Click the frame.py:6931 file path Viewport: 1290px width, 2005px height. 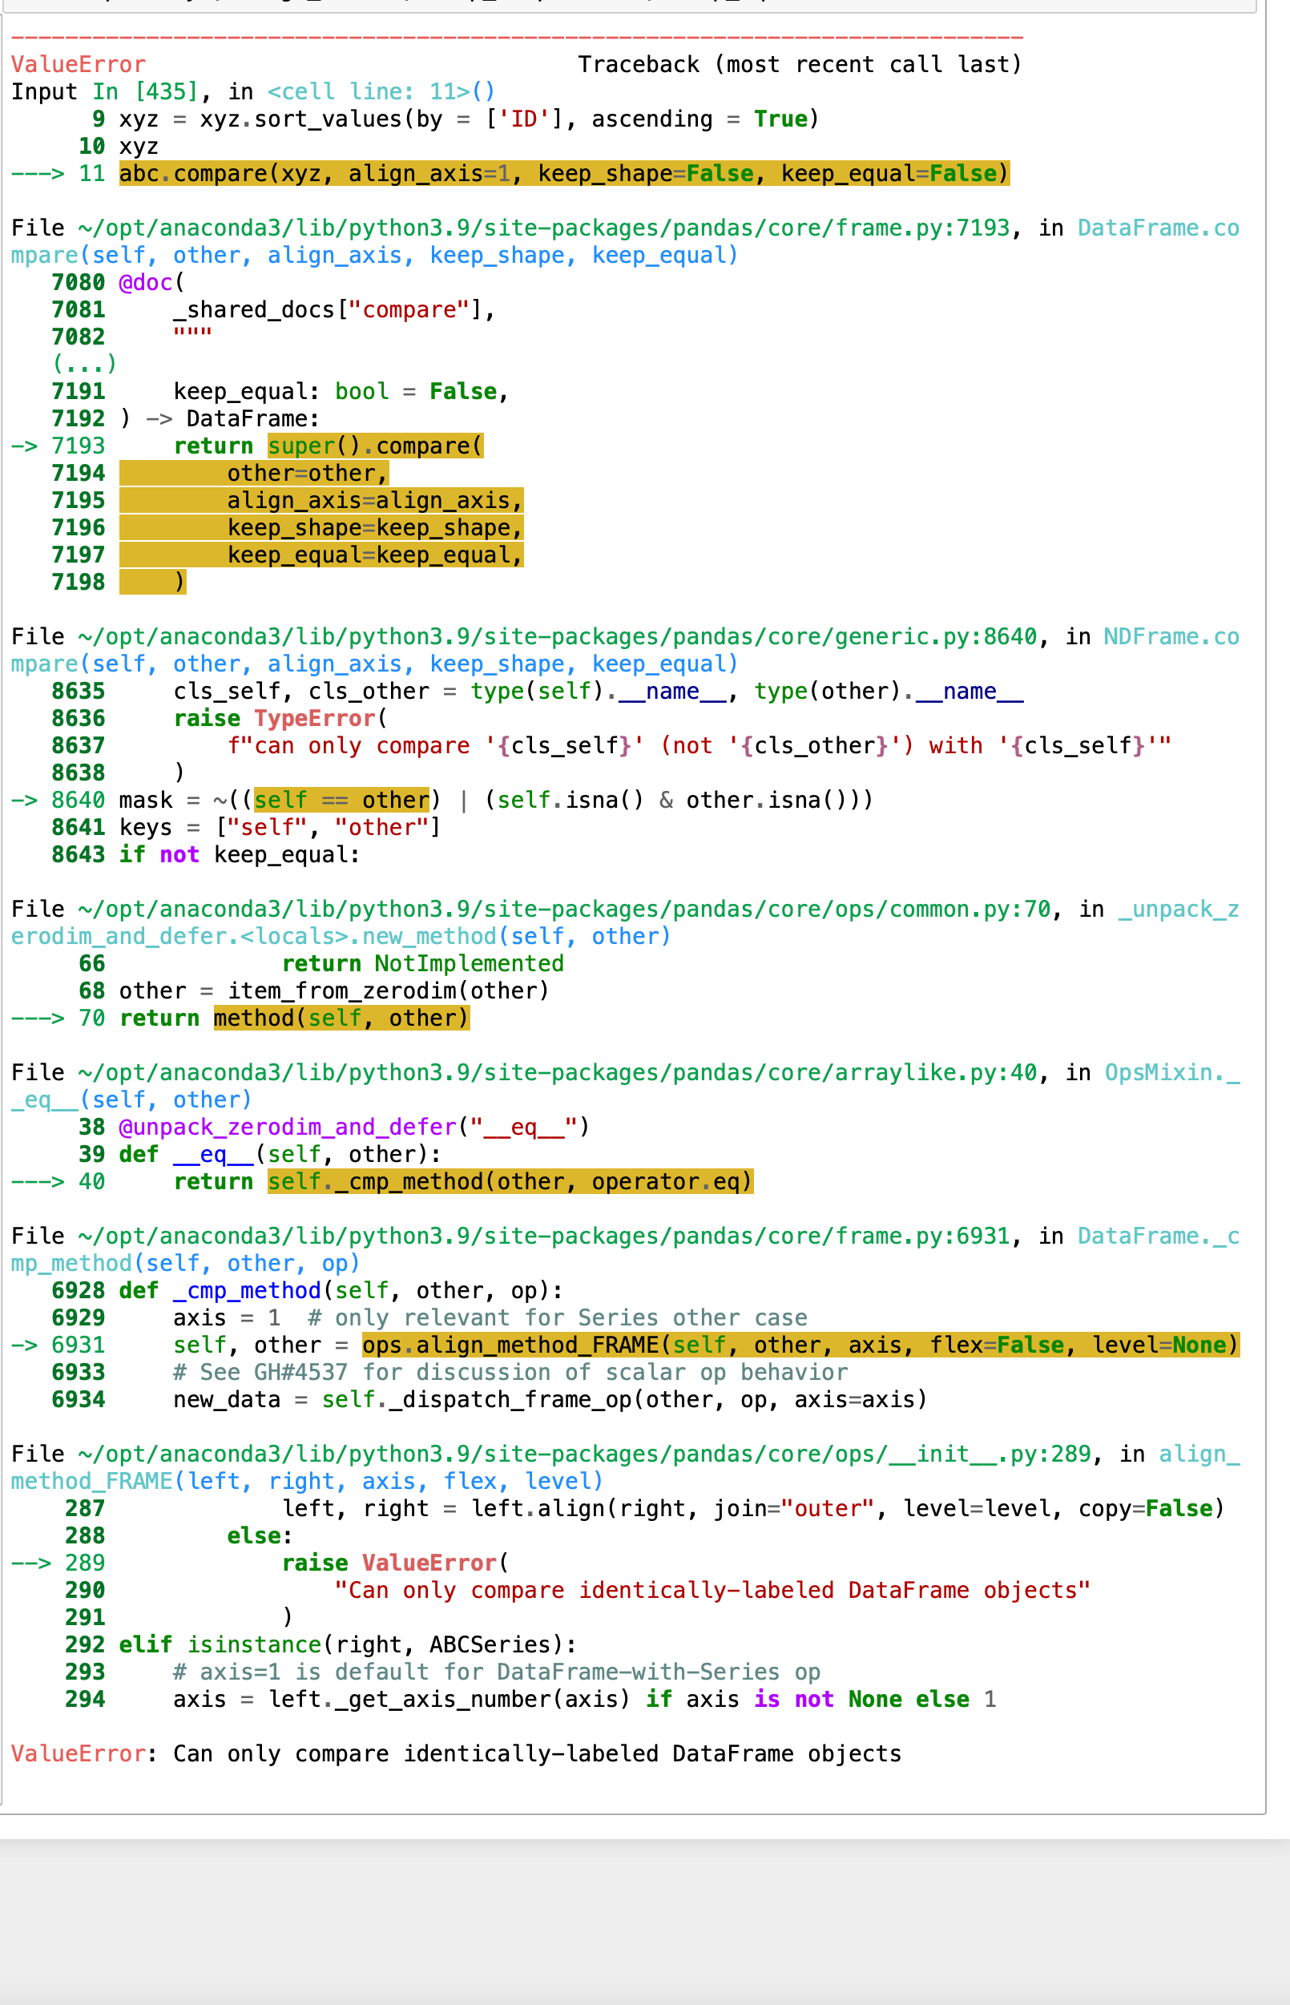tap(545, 1236)
